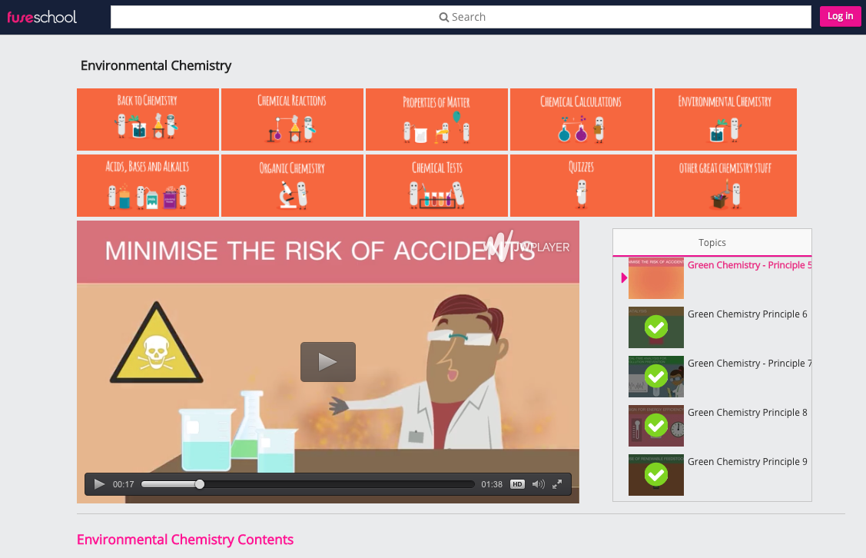Click the video seek slider handle
This screenshot has width=866, height=558.
(200, 484)
